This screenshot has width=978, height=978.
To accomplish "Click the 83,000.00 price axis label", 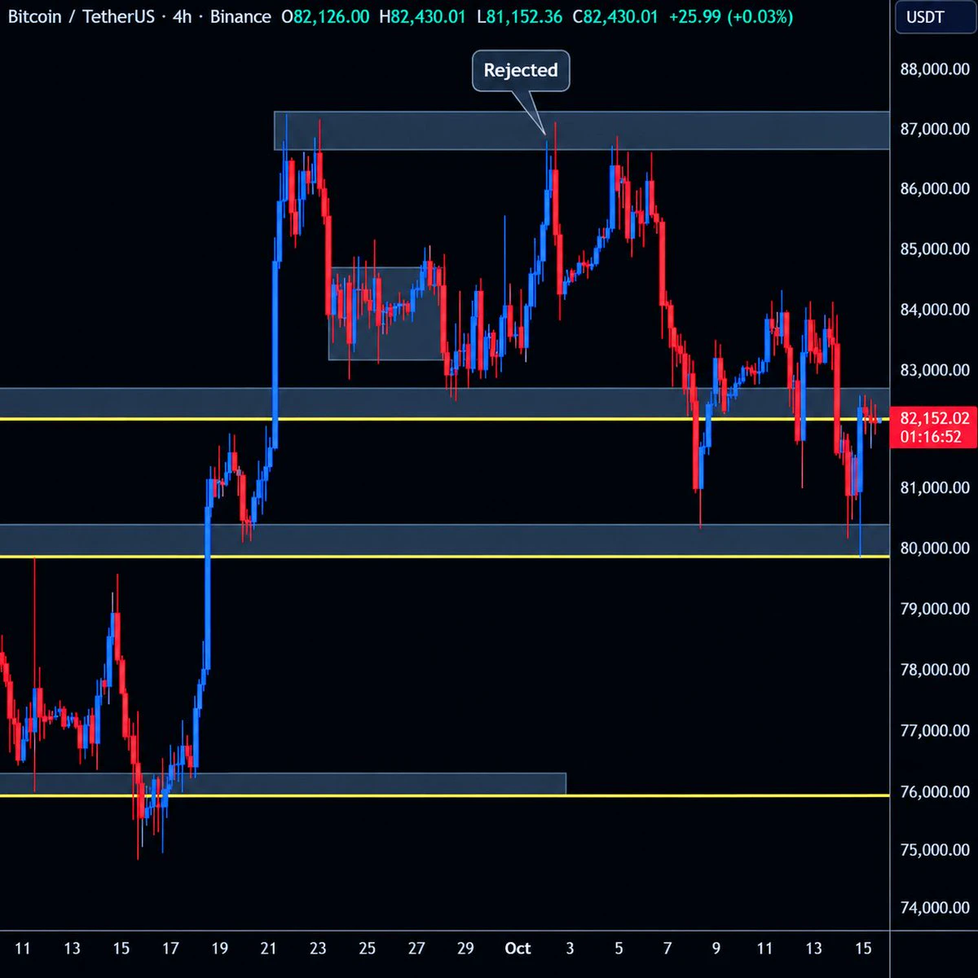I will [935, 370].
